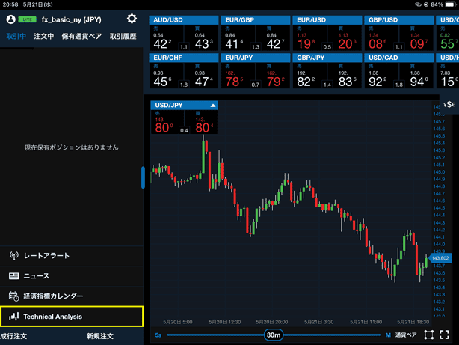Image resolution: width=459 pixels, height=345 pixels.
Task: Select the EUR/GBP tile header
Action: click(x=256, y=20)
